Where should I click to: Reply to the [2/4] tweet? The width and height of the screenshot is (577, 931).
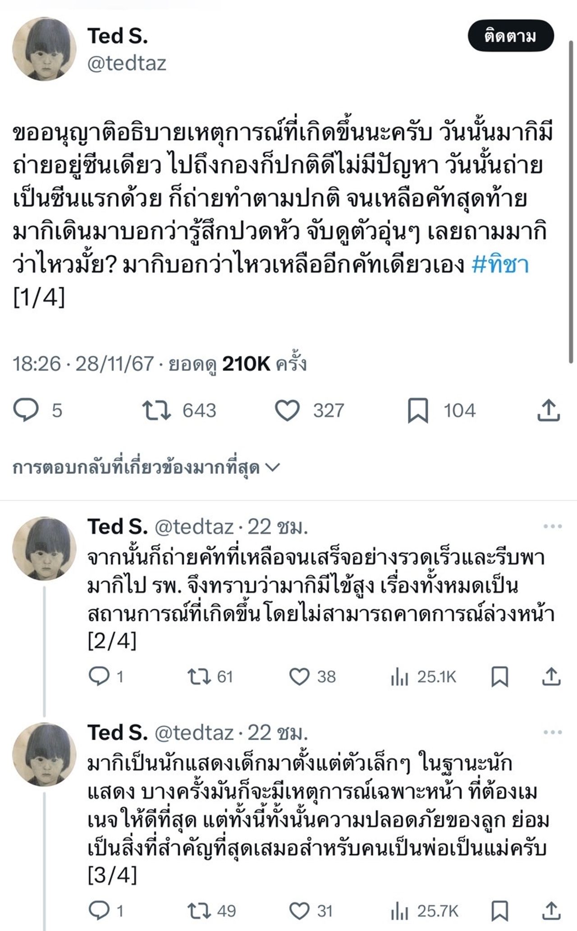click(99, 676)
